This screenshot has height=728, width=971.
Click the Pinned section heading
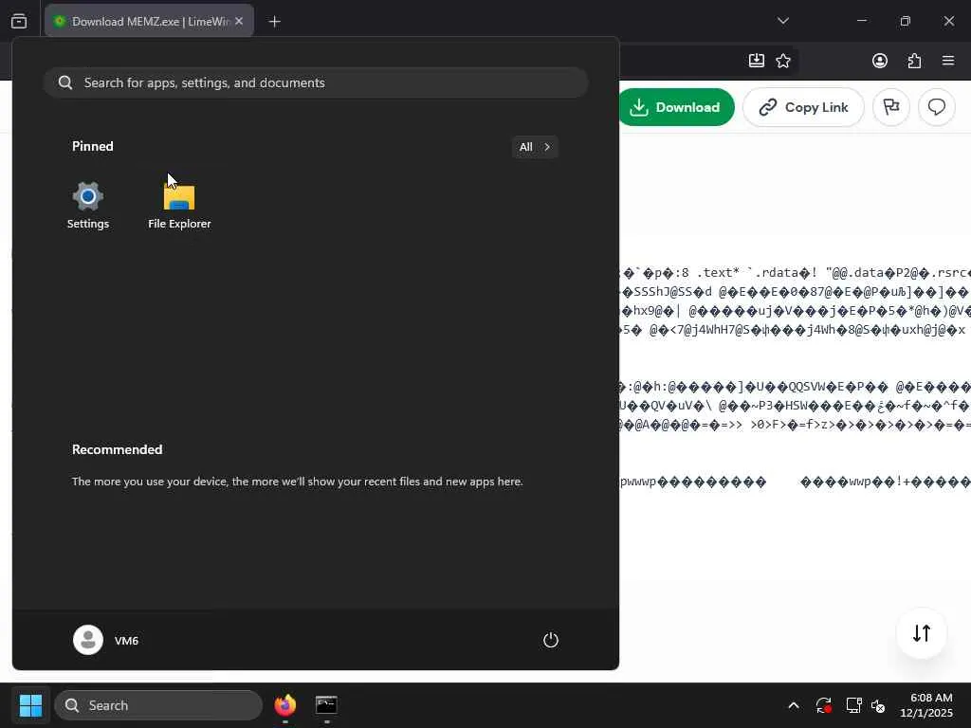93,146
